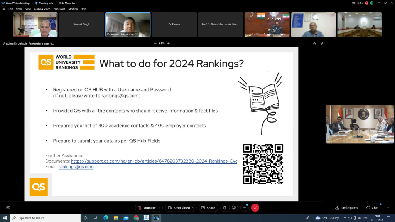Image resolution: width=395 pixels, height=222 pixels.
Task: Open the weather widget showing 32°C Cloudy
Action: (327, 218)
